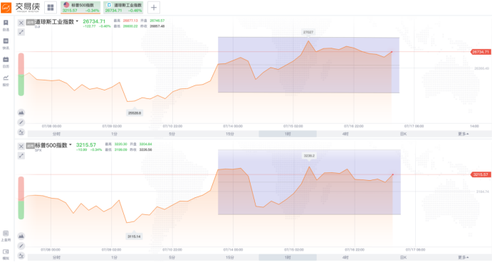Select drawing pencil tool in S&P 500 panel
492x262 pixels.
[21, 246]
